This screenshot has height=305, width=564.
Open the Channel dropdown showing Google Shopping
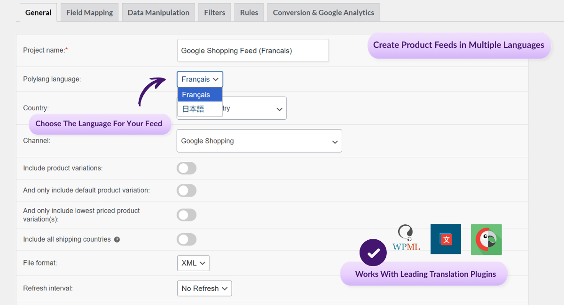click(259, 141)
